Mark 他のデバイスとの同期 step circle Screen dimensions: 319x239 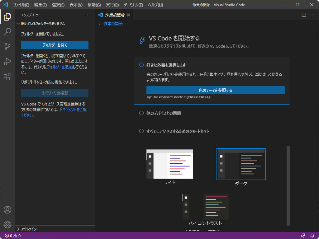(x=141, y=113)
